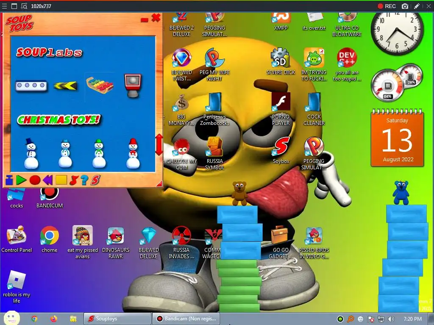
Task: Launch Chrome from the taskbar
Action: (x=34, y=319)
